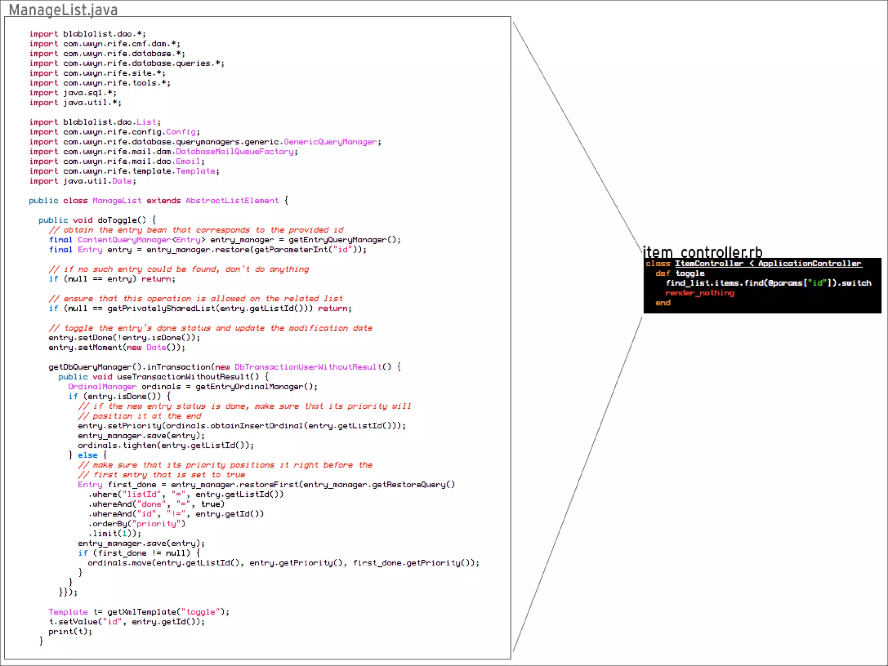This screenshot has height=666, width=888.
Task: Click 'if (first_done != null)' line
Action: pos(139,553)
